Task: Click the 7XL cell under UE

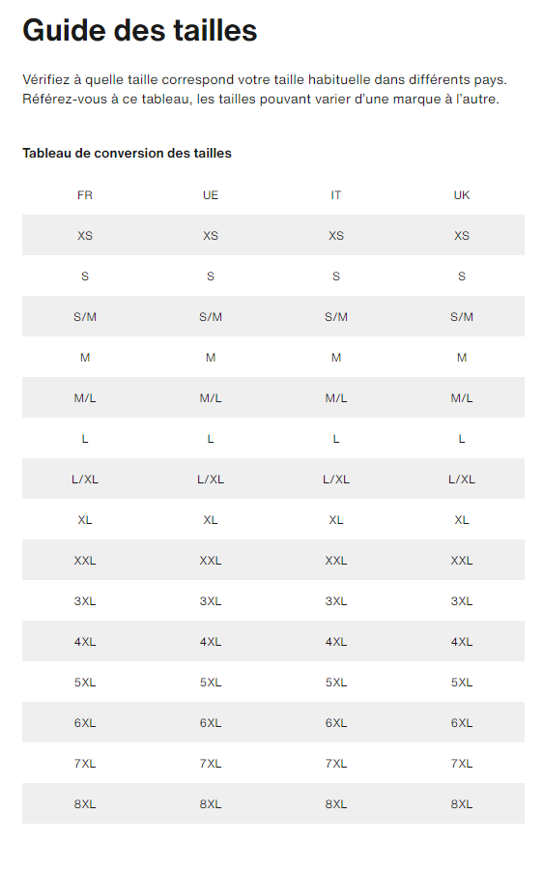Action: (x=211, y=764)
